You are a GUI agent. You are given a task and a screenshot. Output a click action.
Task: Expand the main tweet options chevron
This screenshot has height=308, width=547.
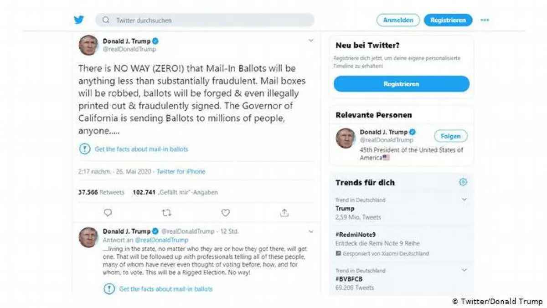311,41
